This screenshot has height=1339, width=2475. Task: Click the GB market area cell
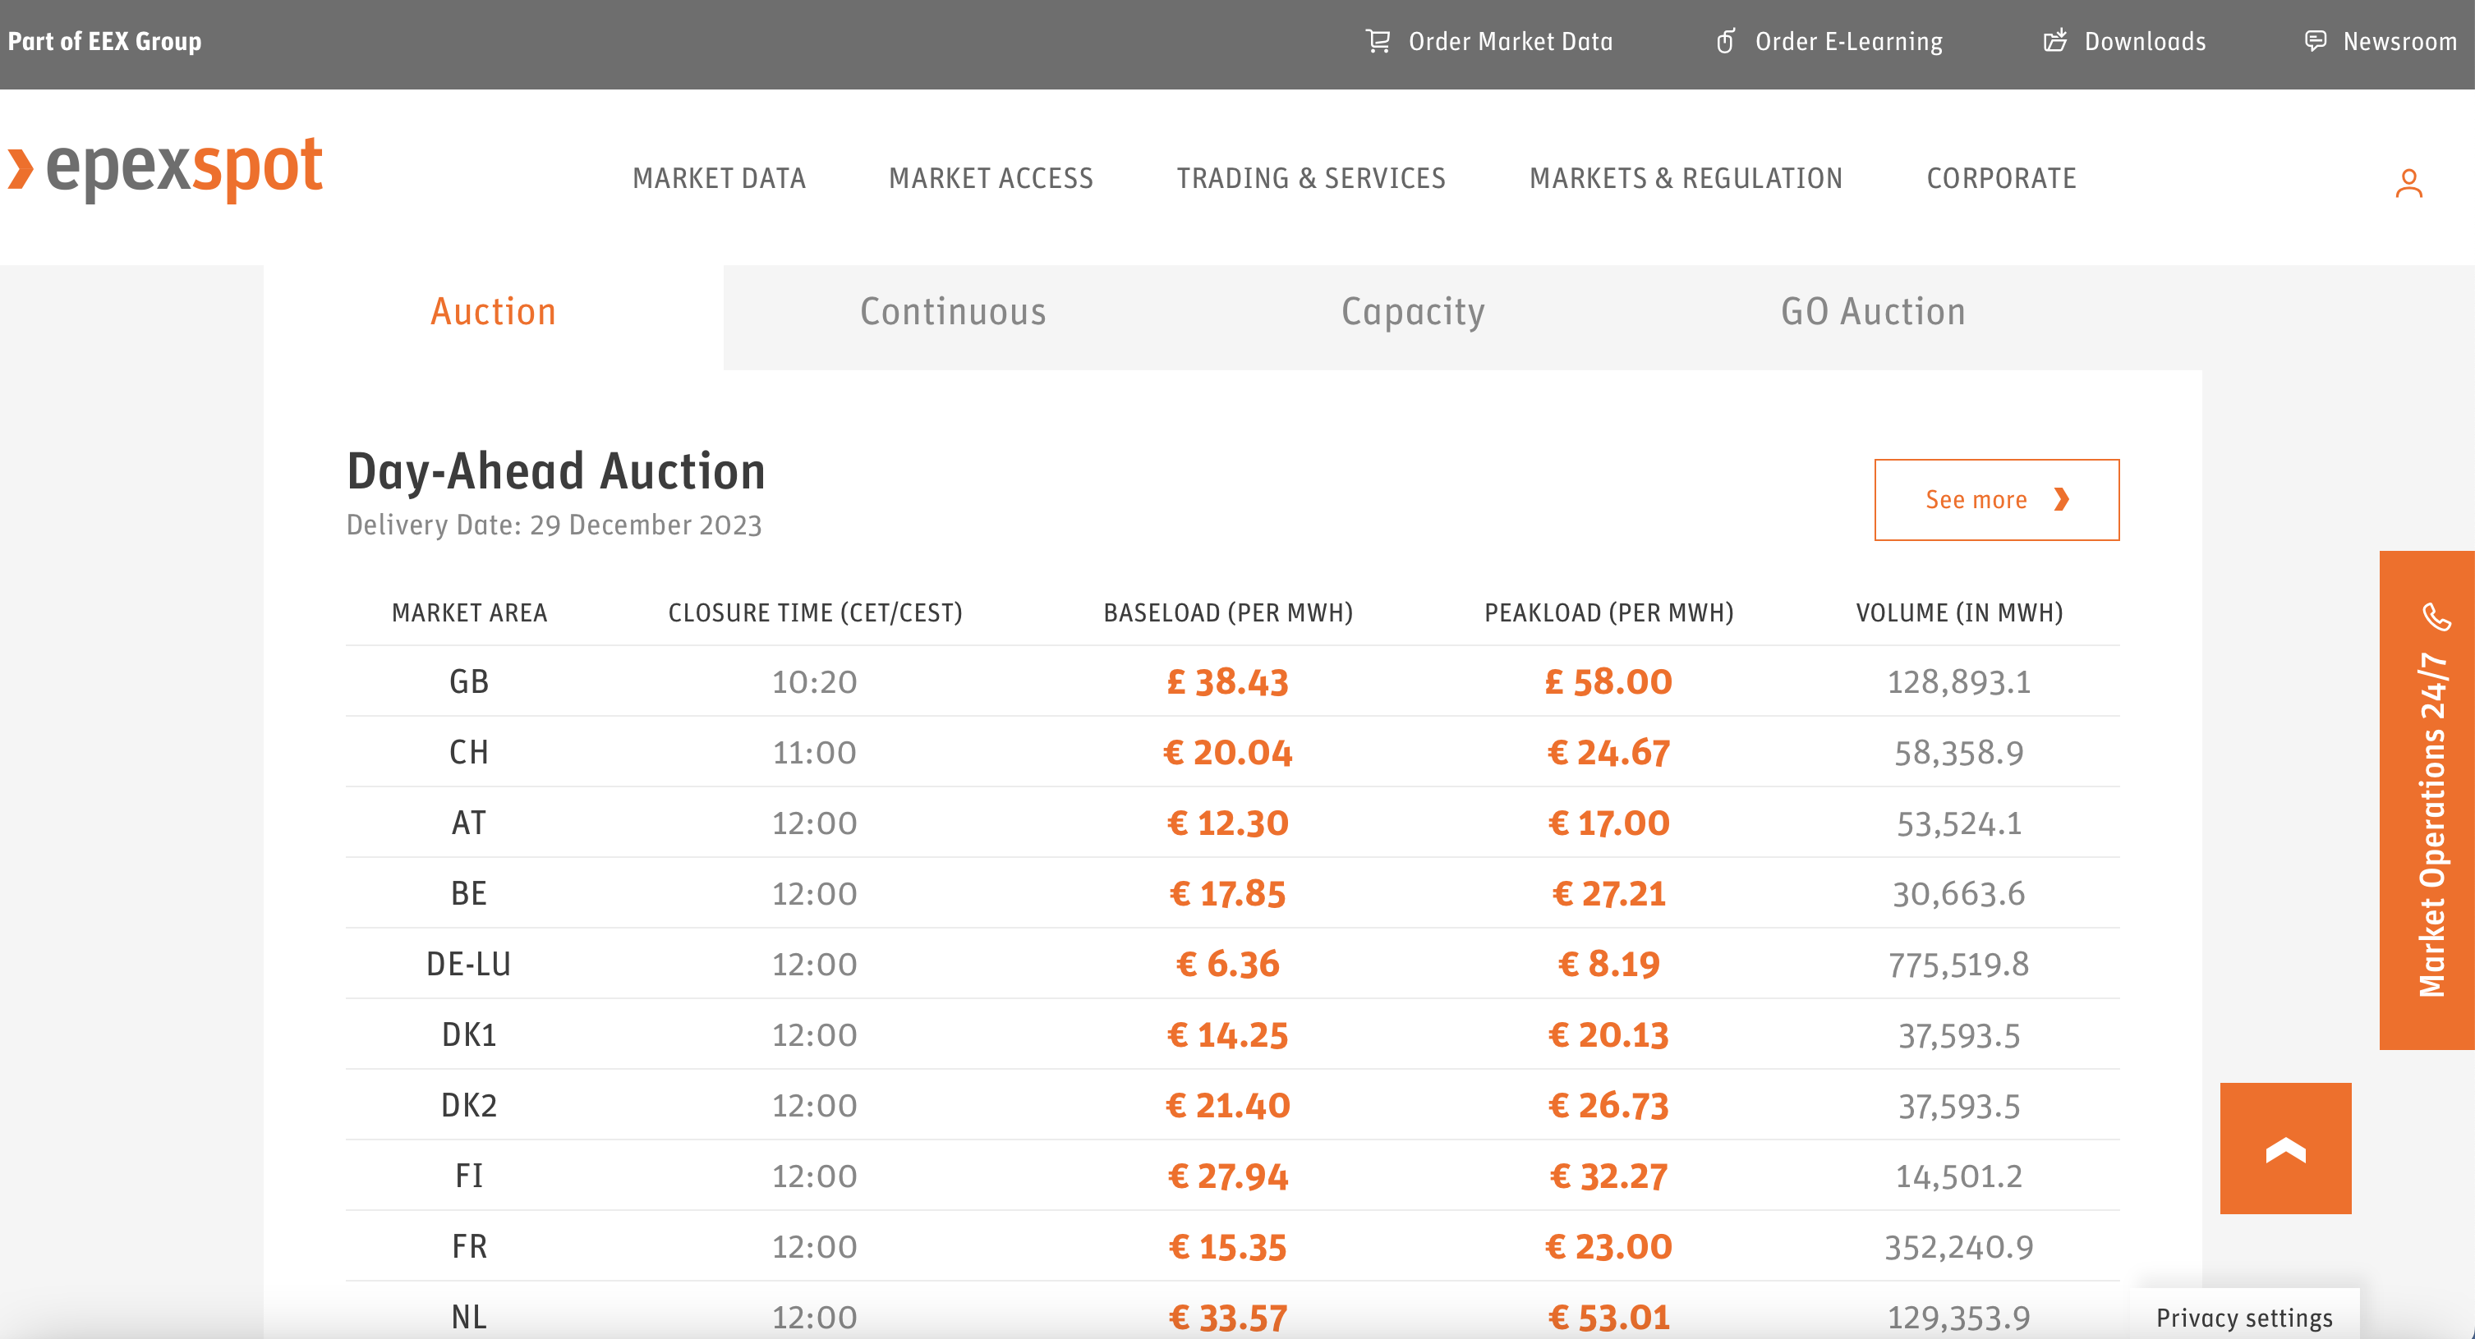pyautogui.click(x=469, y=682)
